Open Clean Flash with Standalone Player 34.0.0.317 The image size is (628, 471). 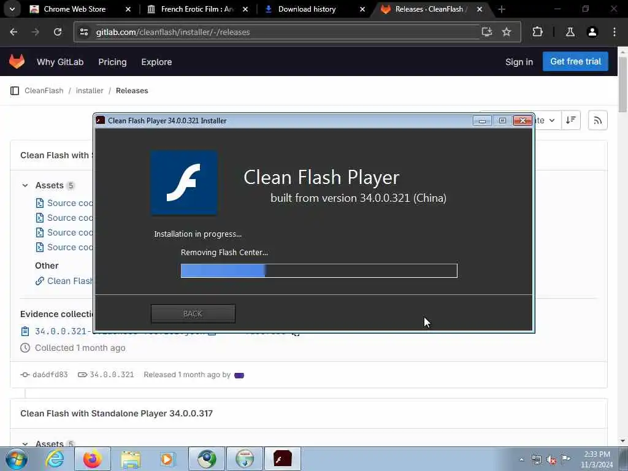coord(117,413)
